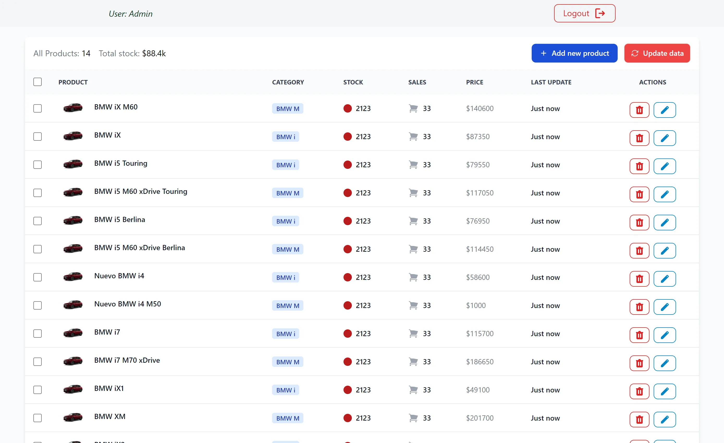Delete the BMW iX row

point(639,138)
